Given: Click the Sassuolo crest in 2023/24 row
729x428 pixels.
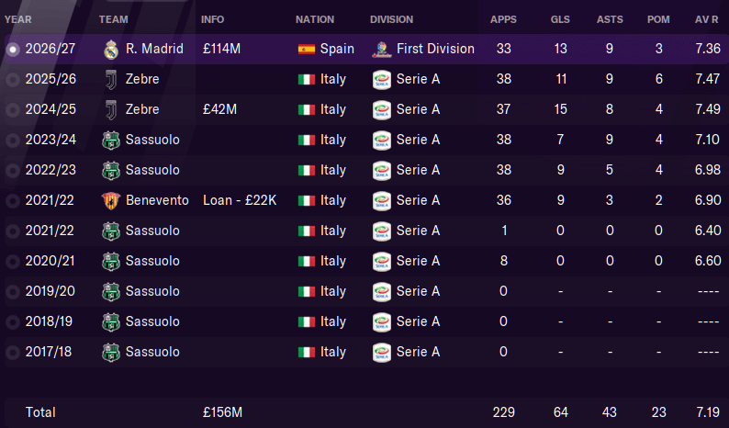Looking at the screenshot, I should click(111, 140).
